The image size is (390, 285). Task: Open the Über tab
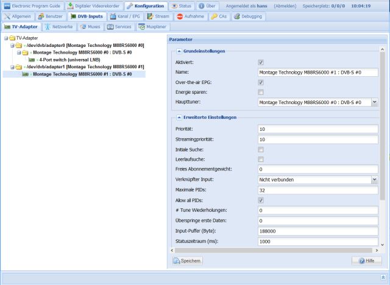[x=207, y=6]
